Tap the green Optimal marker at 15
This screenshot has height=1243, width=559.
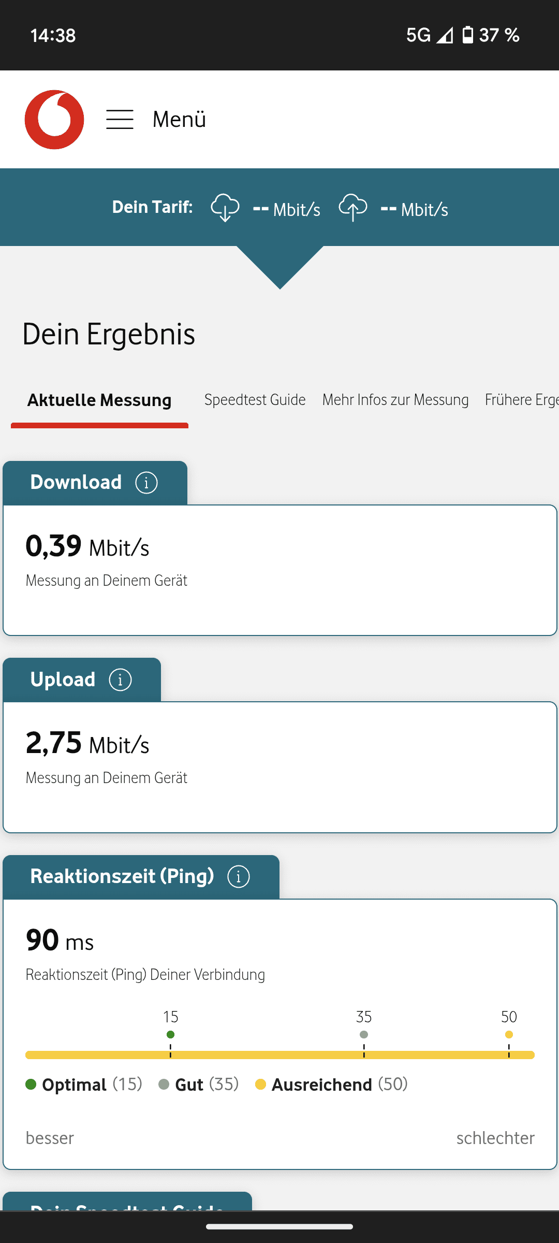[170, 1034]
